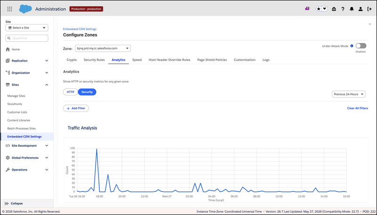Expand the Operations section
The image size is (377, 215).
[47, 170]
